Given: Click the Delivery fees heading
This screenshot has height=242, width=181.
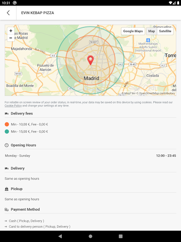Looking at the screenshot, I should [22, 113].
